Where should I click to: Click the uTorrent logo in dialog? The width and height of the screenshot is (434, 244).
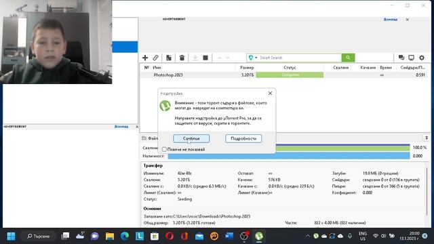coord(165,106)
